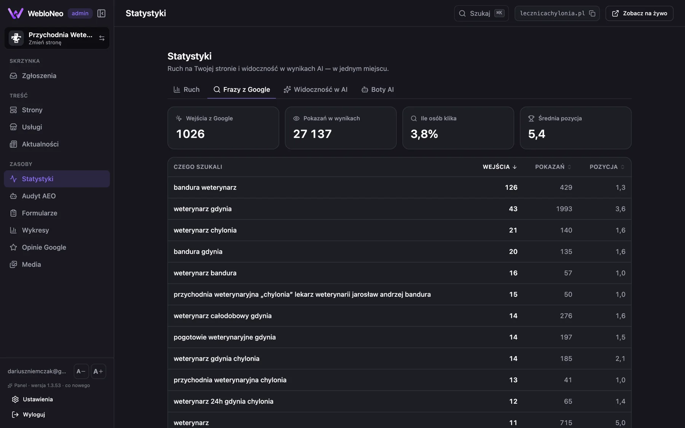Open Aktualności in sidebar
This screenshot has height=428, width=685.
57,144
